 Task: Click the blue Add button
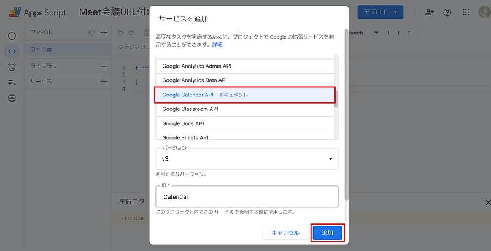(x=328, y=233)
